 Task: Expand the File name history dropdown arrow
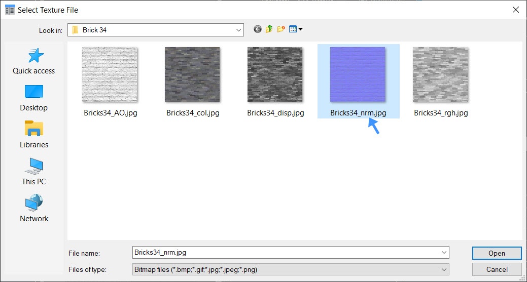[444, 253]
